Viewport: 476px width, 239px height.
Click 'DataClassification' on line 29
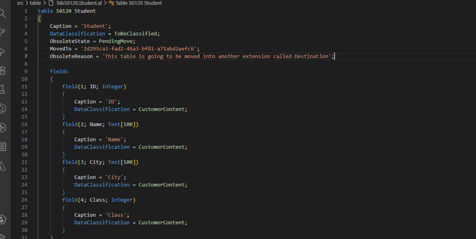pos(102,223)
